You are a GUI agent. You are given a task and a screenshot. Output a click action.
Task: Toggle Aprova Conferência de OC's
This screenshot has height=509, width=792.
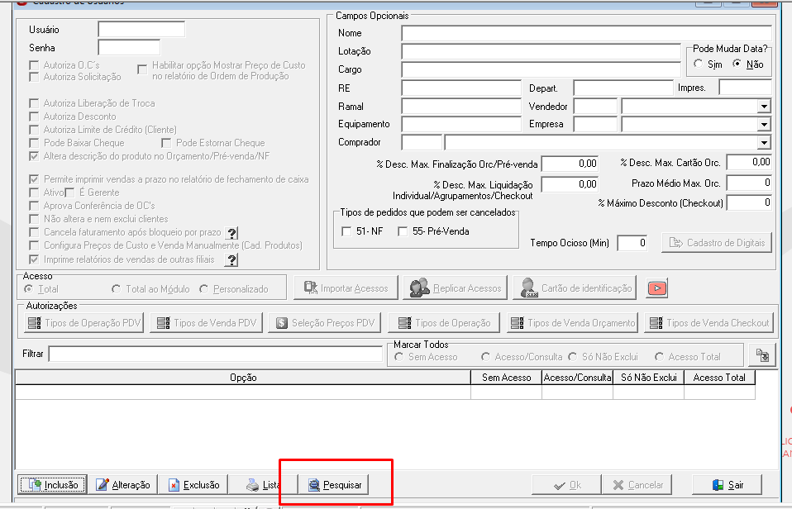click(34, 206)
